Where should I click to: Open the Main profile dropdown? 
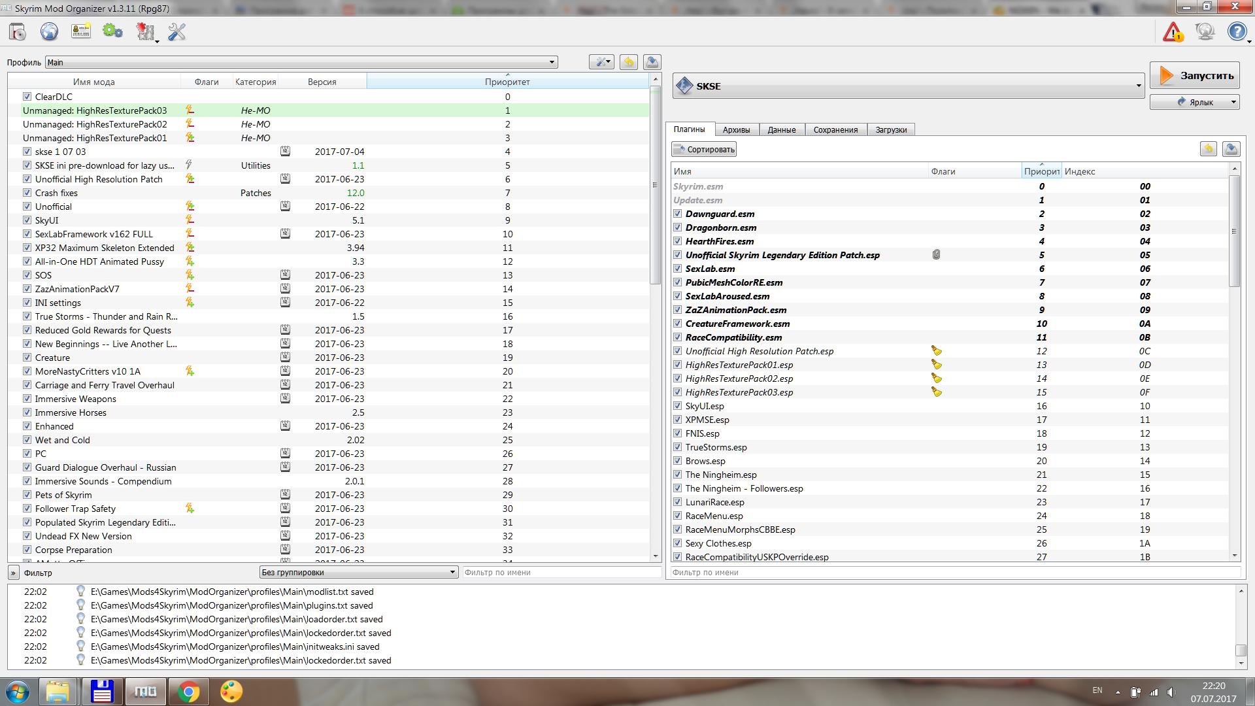(x=301, y=62)
